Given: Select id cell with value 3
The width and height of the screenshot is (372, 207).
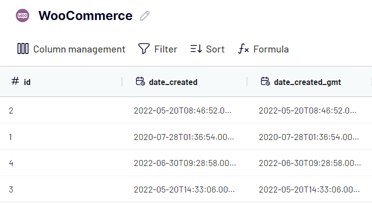Looking at the screenshot, I should coord(61,189).
